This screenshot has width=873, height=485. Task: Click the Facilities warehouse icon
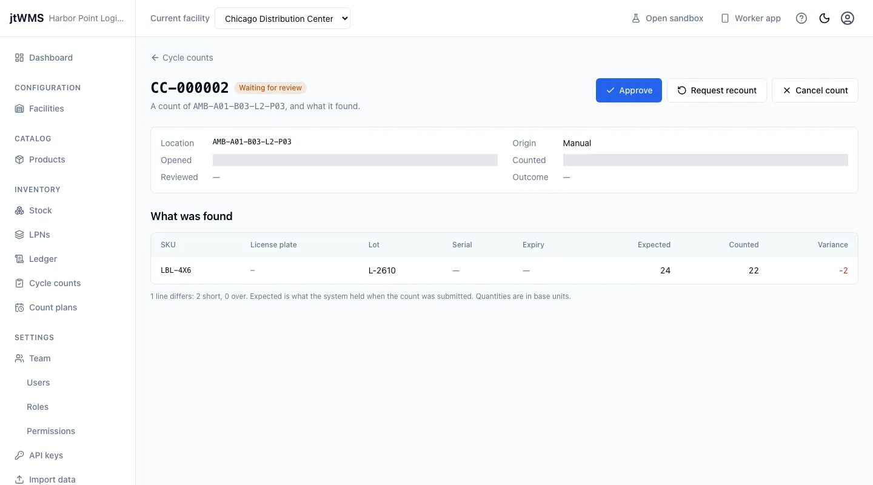[x=19, y=109]
